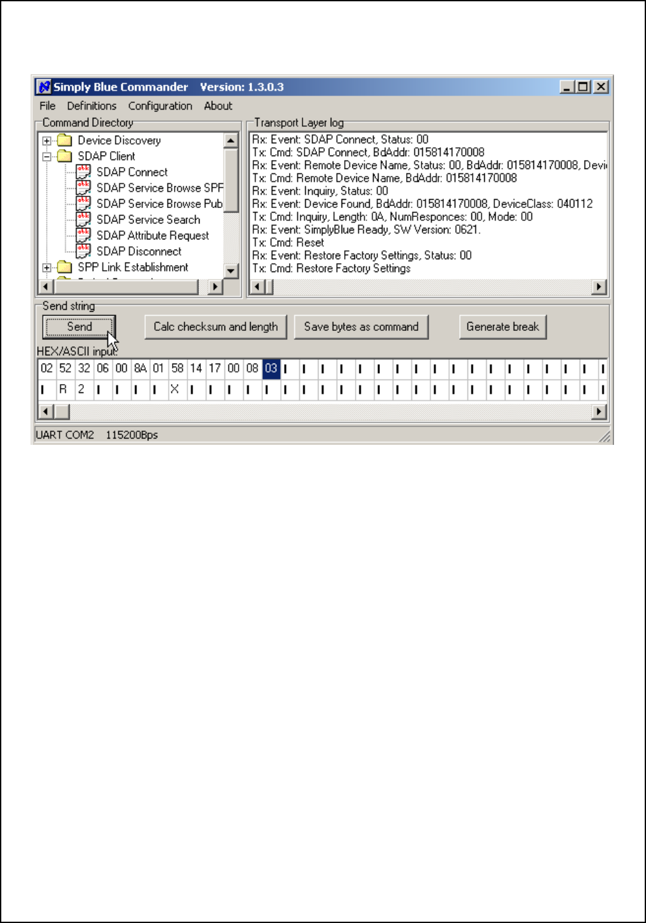Expand the SPP Link Establishment node
This screenshot has height=923, width=646.
tap(47, 268)
